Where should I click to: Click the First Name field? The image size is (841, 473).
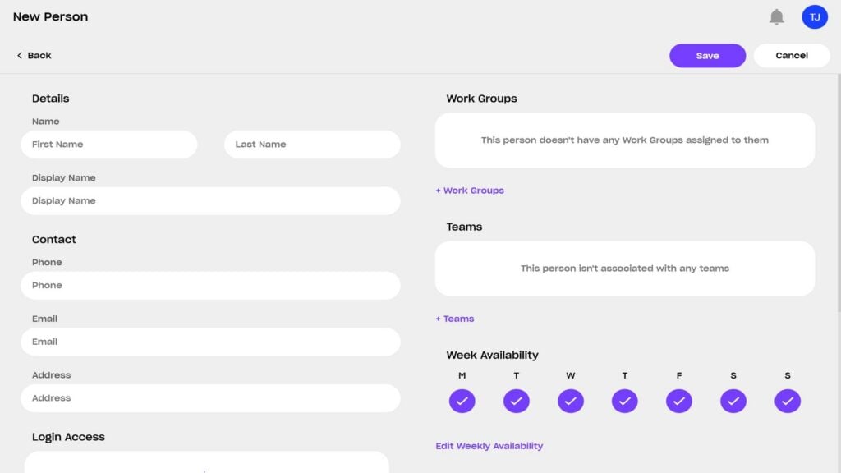[109, 144]
